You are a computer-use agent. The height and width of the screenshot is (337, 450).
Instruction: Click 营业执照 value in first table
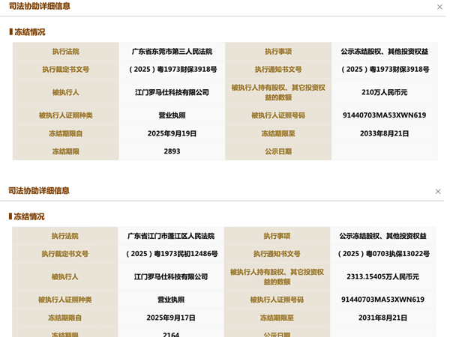pyautogui.click(x=172, y=115)
